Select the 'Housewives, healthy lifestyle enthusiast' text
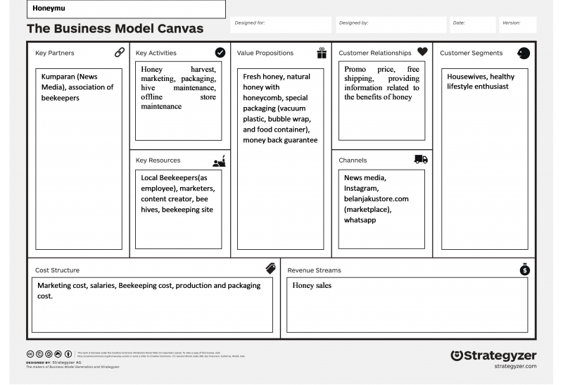This screenshot has height=385, width=563. pos(481,82)
